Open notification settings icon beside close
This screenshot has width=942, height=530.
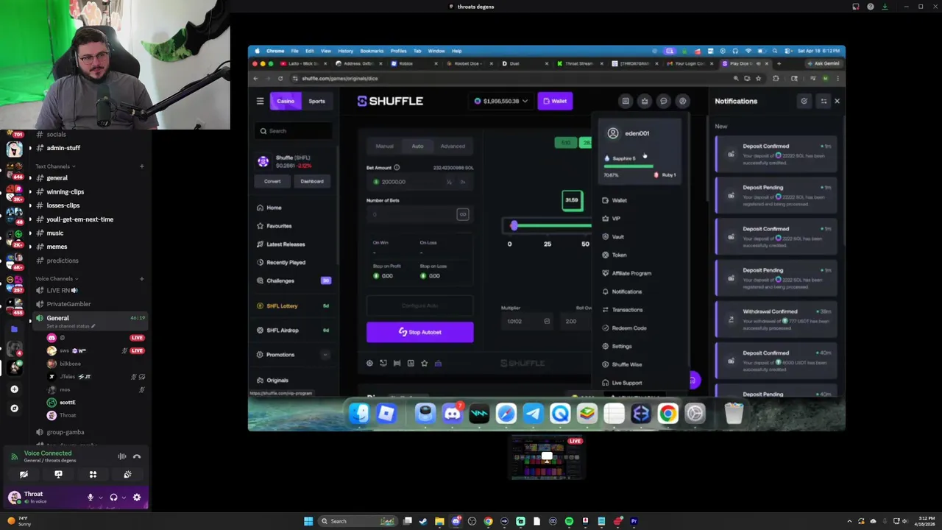(x=824, y=101)
